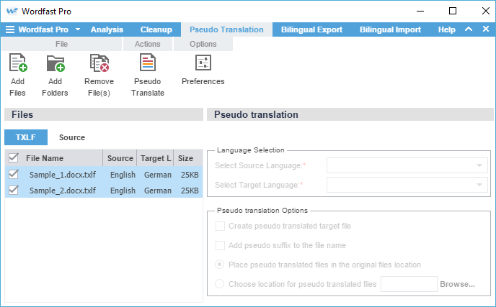The height and width of the screenshot is (307, 496).
Task: Run the Pseudo Translate tool
Action: click(148, 65)
